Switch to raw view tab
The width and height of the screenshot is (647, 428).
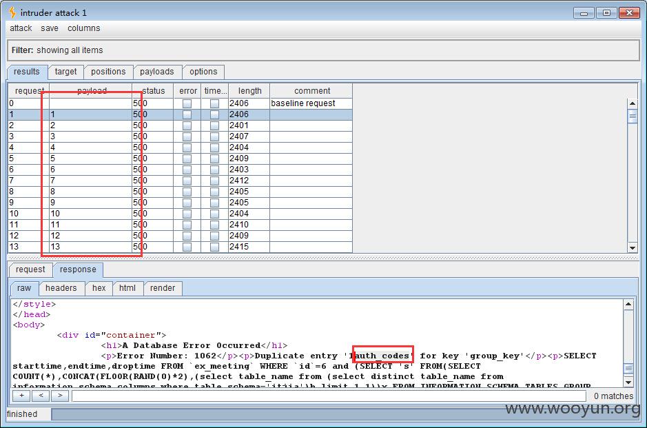point(24,288)
